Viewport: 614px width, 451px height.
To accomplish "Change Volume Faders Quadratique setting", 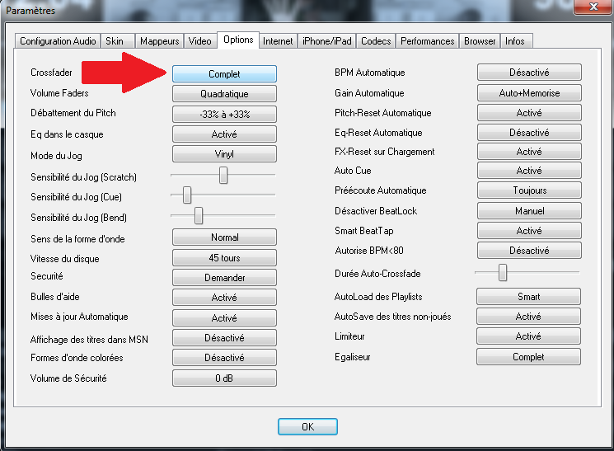I will (224, 94).
